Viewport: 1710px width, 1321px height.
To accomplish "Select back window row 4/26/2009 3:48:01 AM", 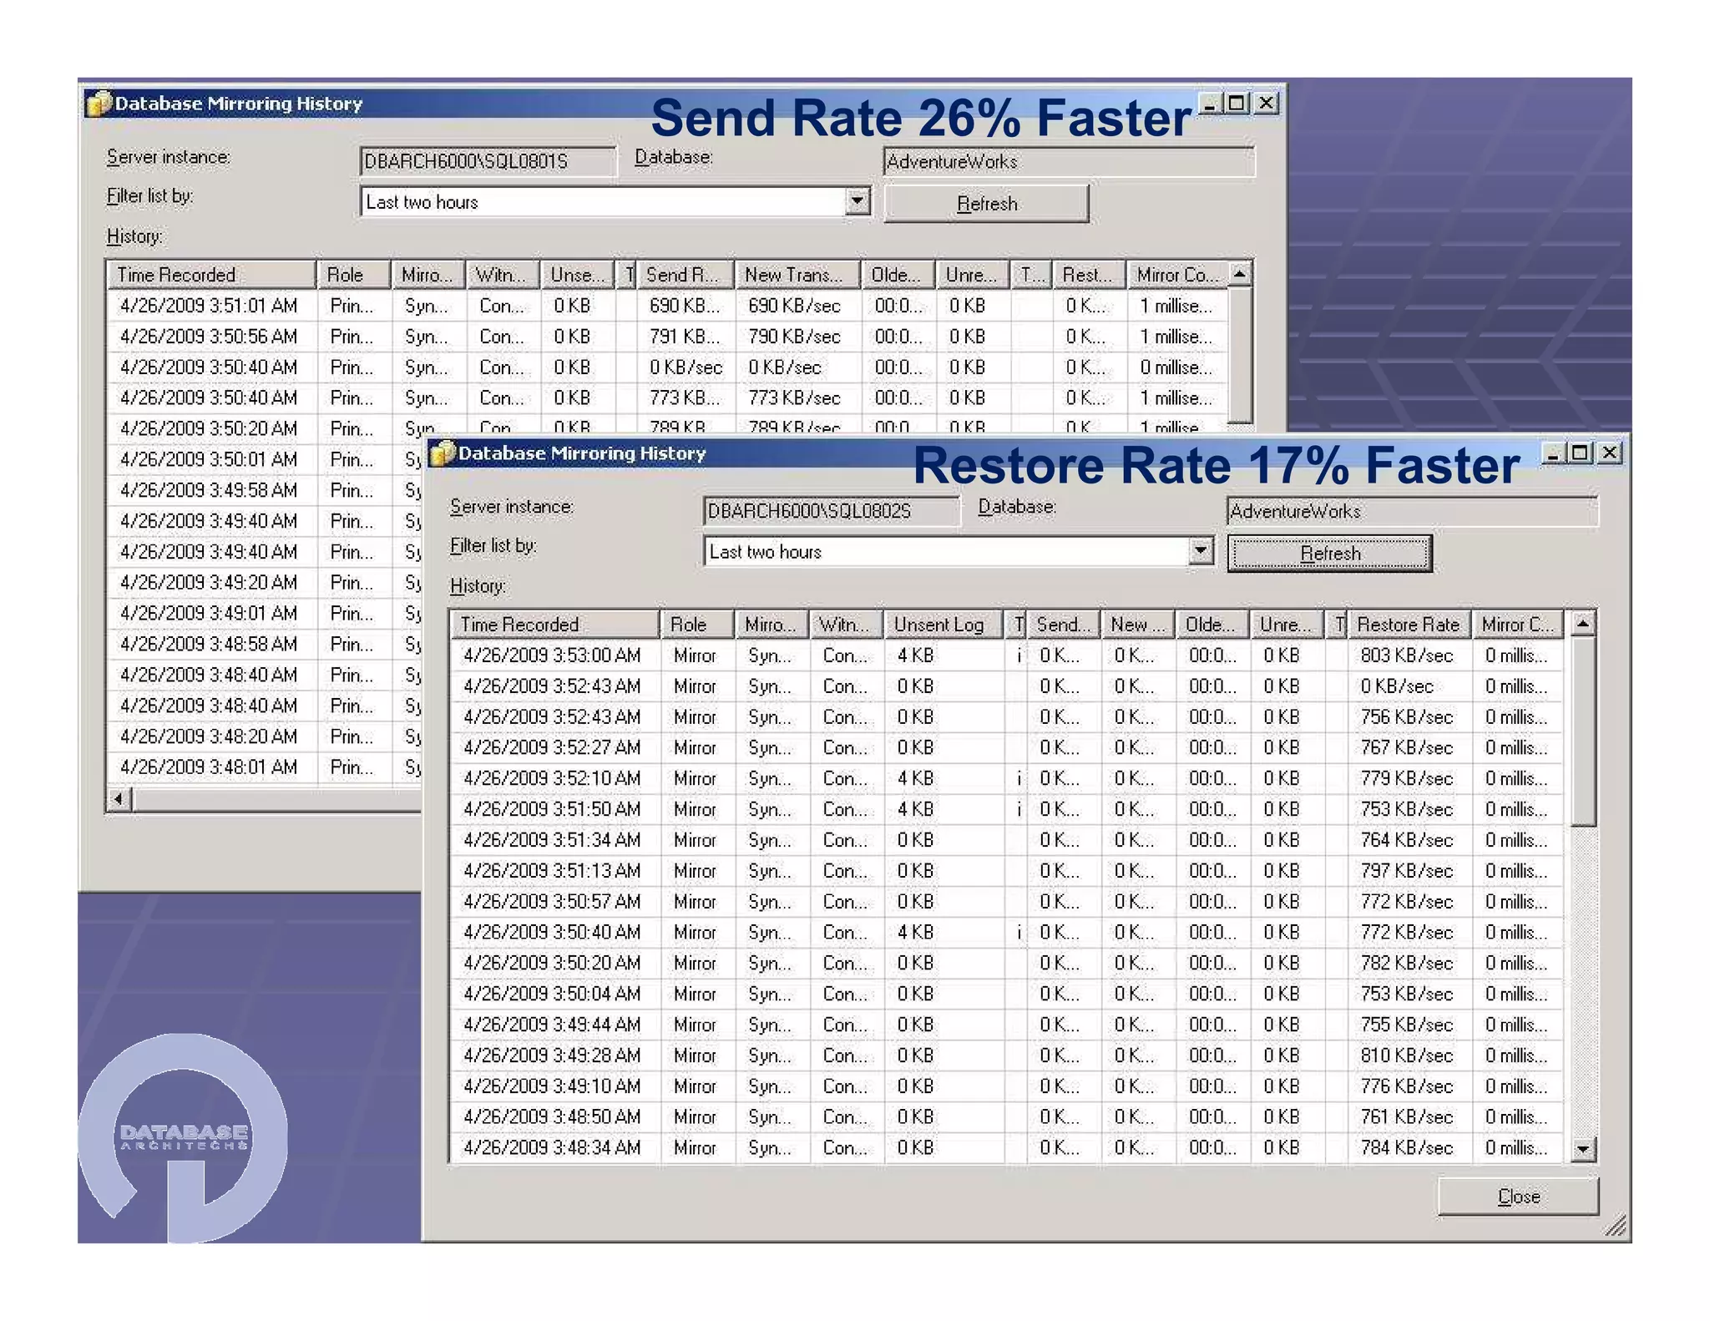I will click(x=265, y=767).
